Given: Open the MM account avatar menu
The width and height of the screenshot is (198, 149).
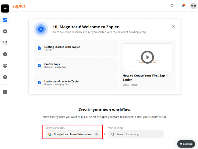Looking at the screenshot, I should pos(193,6).
